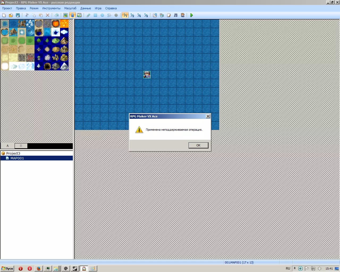The width and height of the screenshot is (340, 272).
Task: Click the Cut scissors icon
Action: [x=27, y=15]
